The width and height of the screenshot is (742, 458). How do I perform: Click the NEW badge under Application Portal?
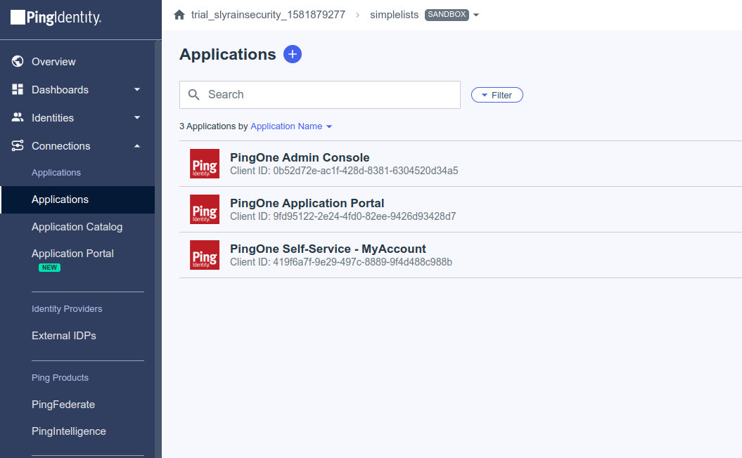tap(50, 268)
